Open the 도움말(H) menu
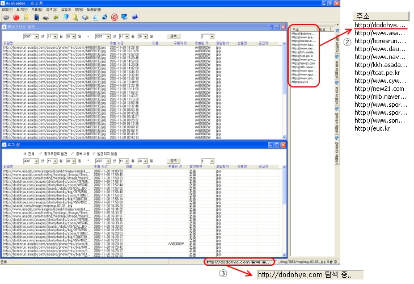Screen dimensions: 414x284 [94, 10]
